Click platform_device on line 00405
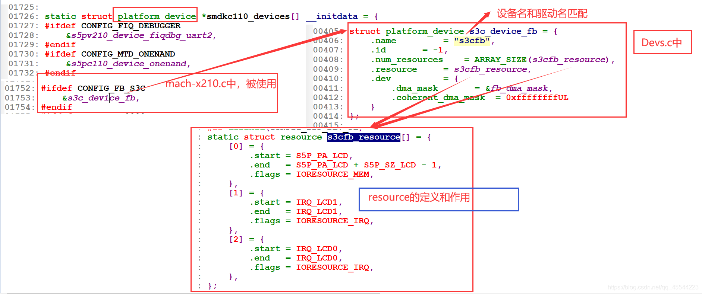The width and height of the screenshot is (702, 294). [425, 31]
